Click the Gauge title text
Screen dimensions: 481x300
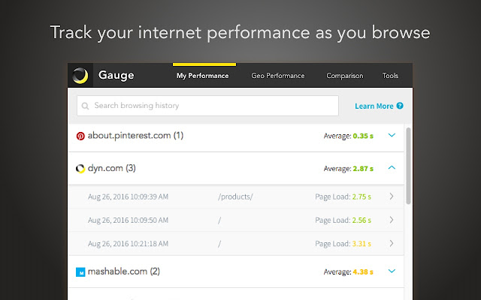(x=116, y=75)
